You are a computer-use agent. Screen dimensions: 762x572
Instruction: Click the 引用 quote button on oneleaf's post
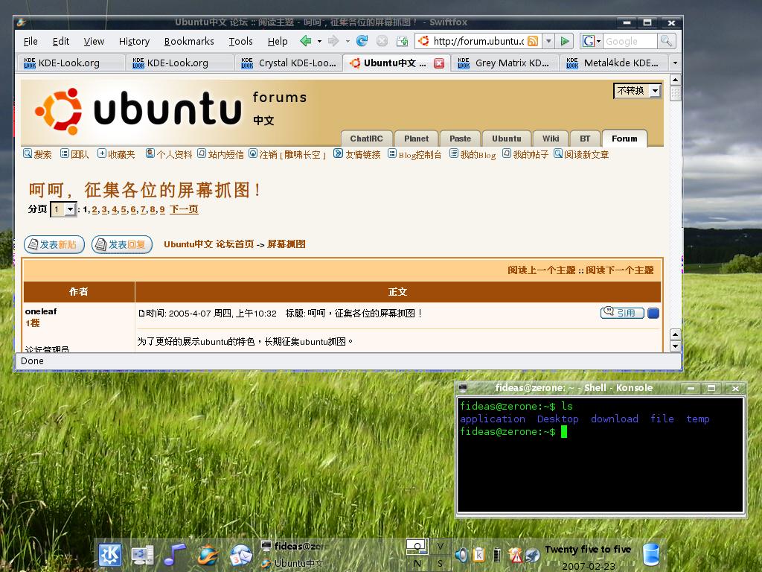[x=623, y=313]
